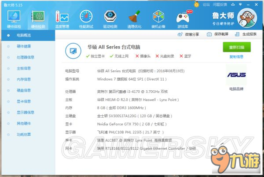Viewport: 264px width, 177px height.
Task: Click the 鲁大师 5.15 window title
Action: [13, 5]
